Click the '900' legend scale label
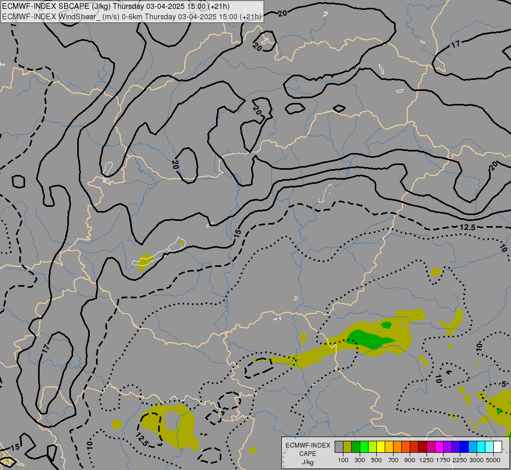Image resolution: width=511 pixels, height=470 pixels. coord(410,460)
